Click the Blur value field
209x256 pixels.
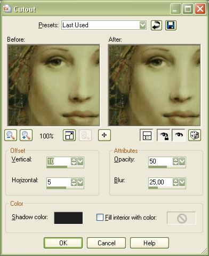pyautogui.click(x=160, y=182)
